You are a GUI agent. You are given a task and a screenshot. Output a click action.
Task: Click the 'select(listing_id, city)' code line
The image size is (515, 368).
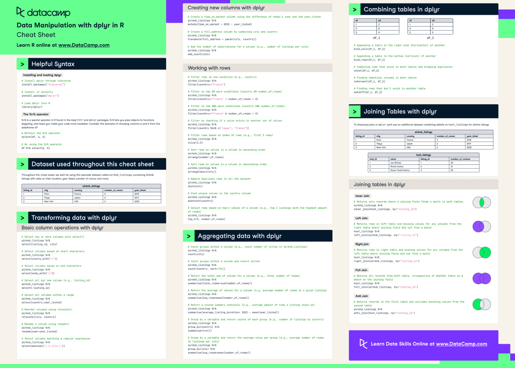point(39,244)
